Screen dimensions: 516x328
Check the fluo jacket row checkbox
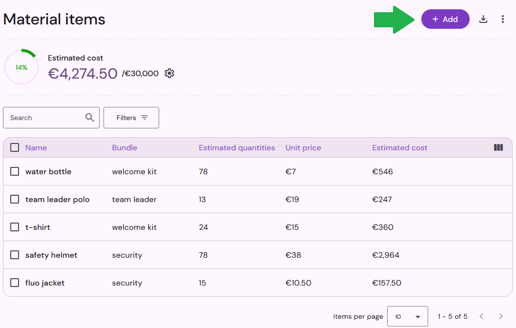15,283
